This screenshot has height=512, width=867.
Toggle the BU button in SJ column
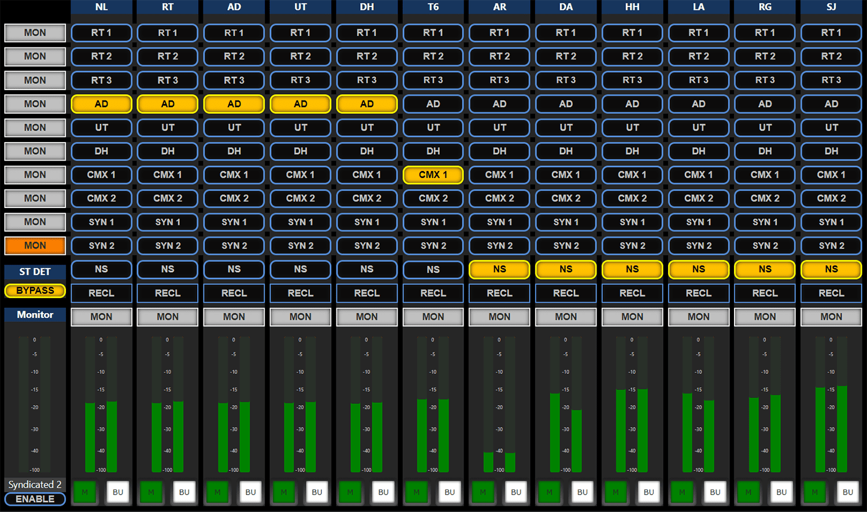click(x=848, y=492)
